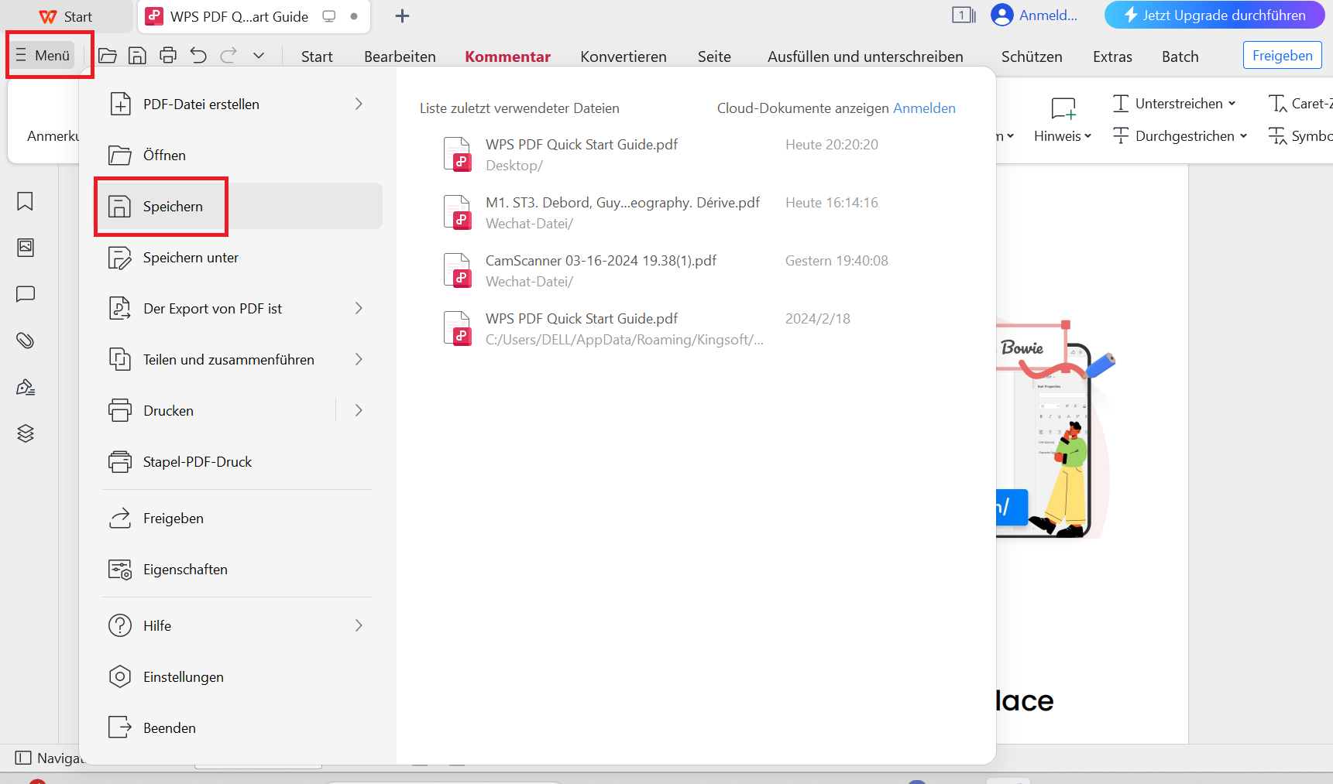The image size is (1333, 784).
Task: Click the bookmark icon in left sidebar
Action: 26,201
